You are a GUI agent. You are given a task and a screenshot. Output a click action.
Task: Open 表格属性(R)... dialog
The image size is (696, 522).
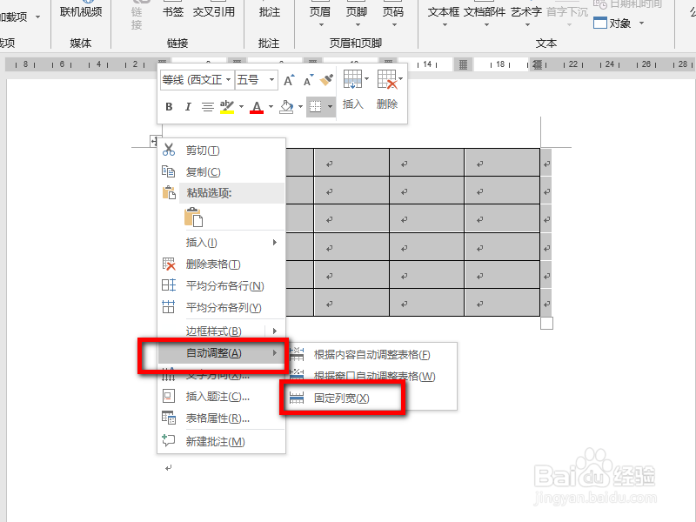222,418
